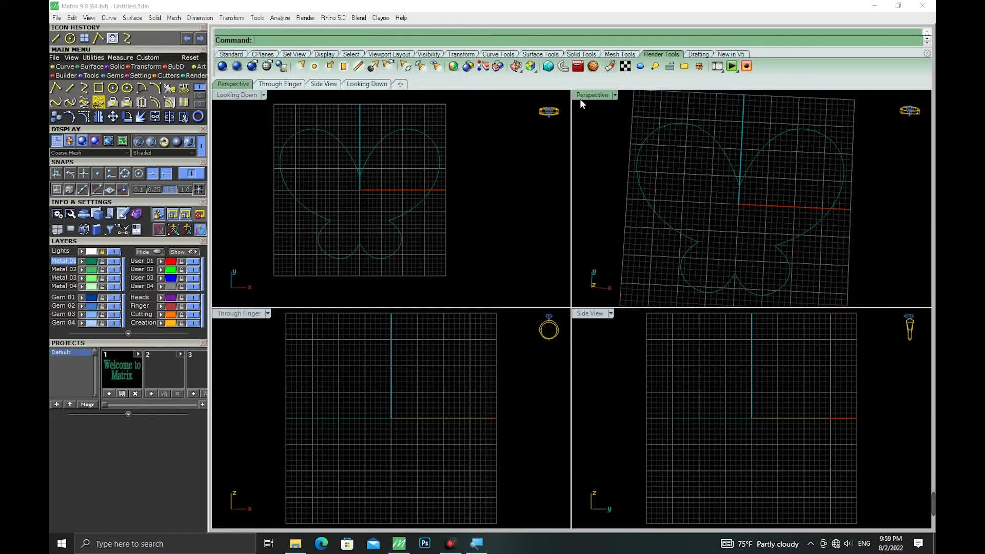This screenshot has height=554, width=985.
Task: Click the Fit curve tool icon
Action: (x=184, y=88)
